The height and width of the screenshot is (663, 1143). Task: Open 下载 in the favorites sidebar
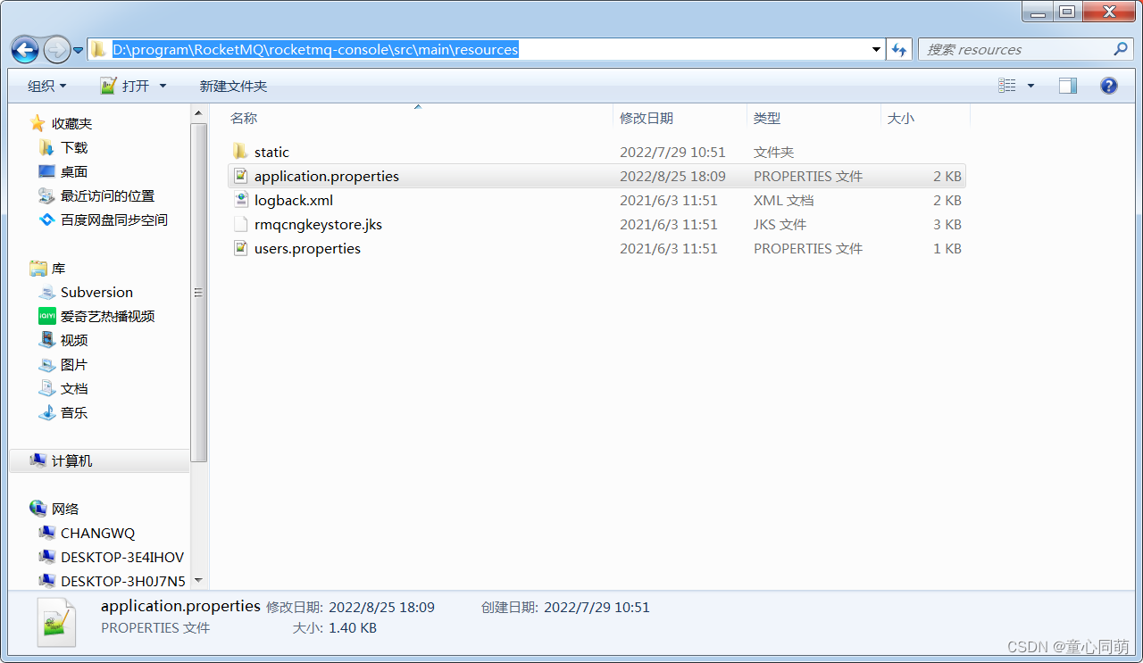74,146
